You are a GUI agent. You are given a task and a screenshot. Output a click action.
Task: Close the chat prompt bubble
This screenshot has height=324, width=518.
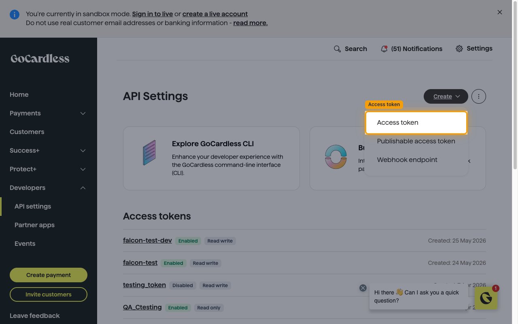click(x=363, y=288)
